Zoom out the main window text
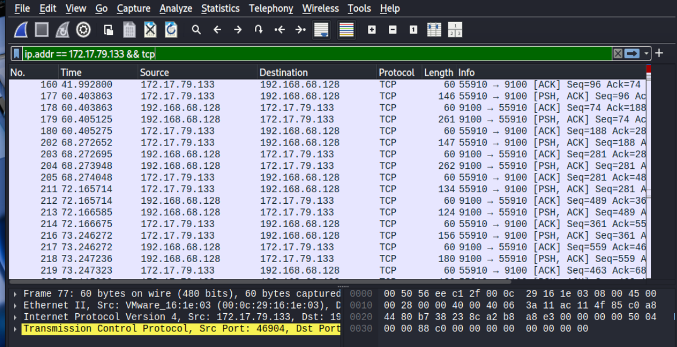This screenshot has height=347, width=677. point(392,30)
